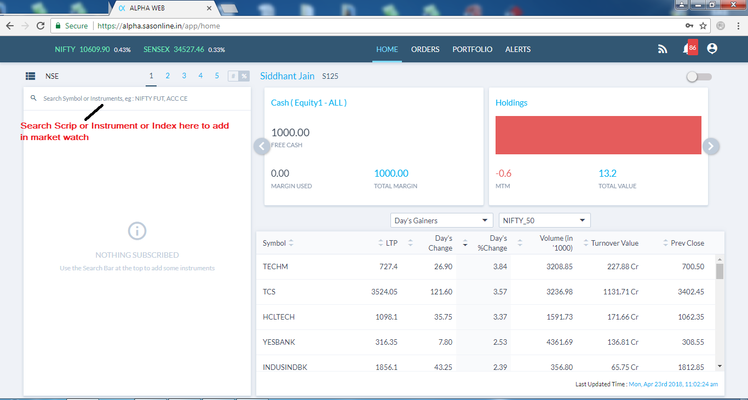
Task: Click the Last Updated Time timestamp
Action: pyautogui.click(x=673, y=384)
